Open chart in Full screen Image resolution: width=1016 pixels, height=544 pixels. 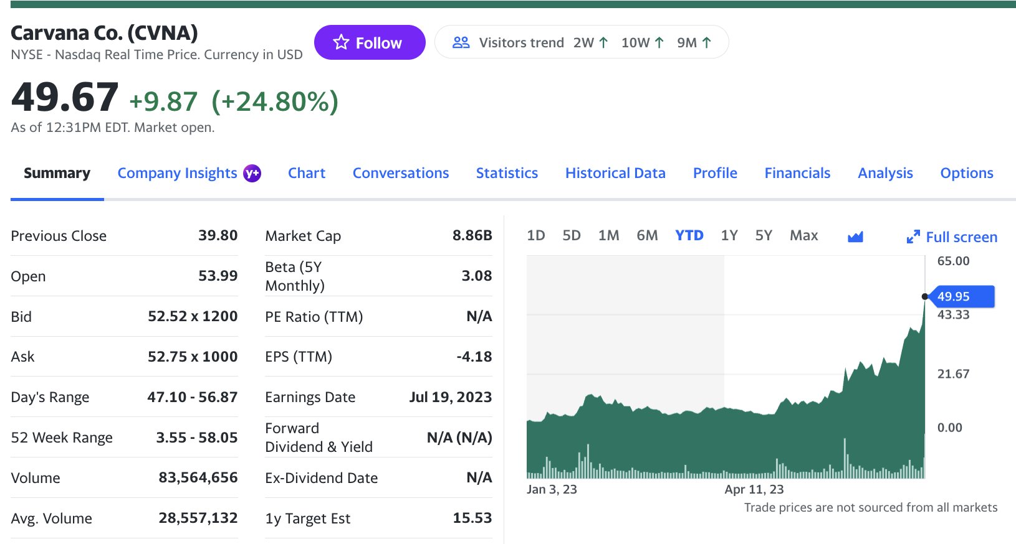click(952, 237)
